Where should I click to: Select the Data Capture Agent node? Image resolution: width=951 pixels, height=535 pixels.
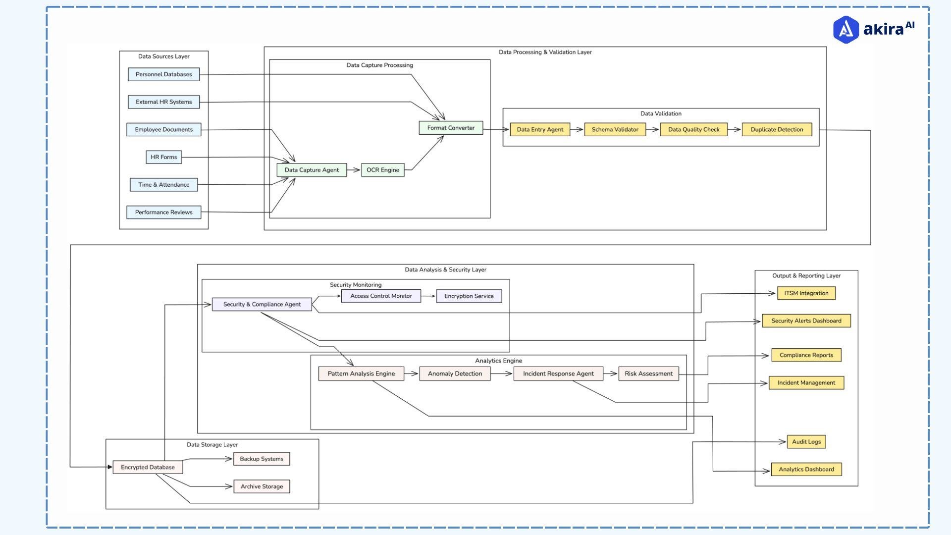tap(311, 169)
